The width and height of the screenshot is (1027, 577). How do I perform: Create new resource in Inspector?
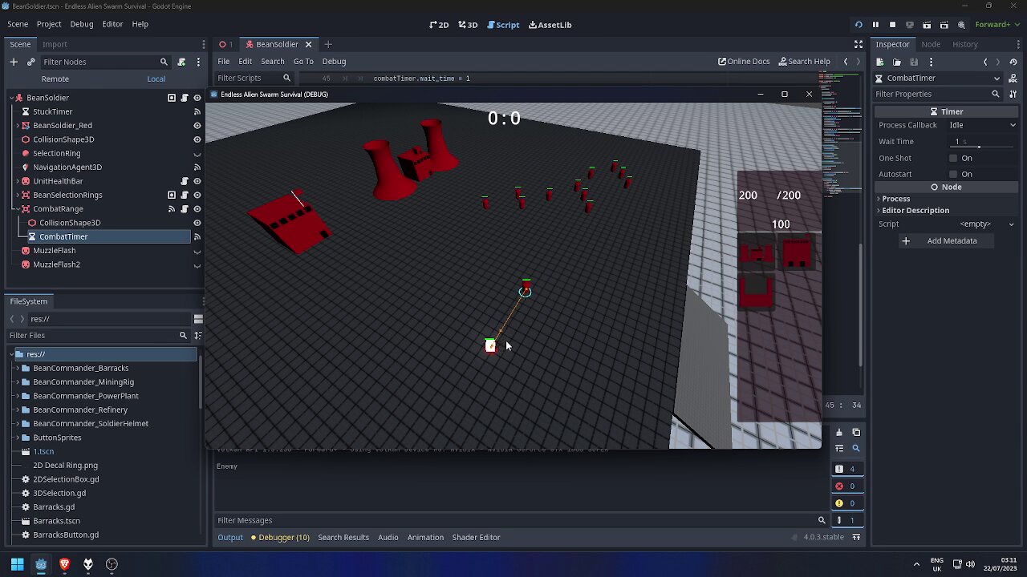click(880, 62)
